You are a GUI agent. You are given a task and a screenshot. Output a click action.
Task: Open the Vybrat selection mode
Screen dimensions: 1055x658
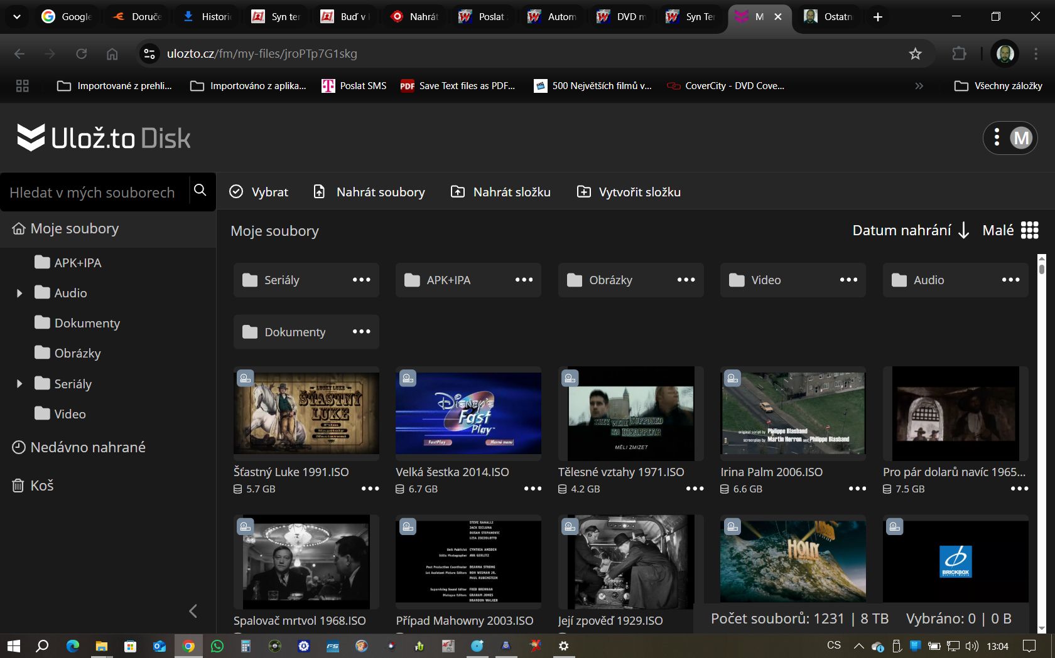click(259, 192)
